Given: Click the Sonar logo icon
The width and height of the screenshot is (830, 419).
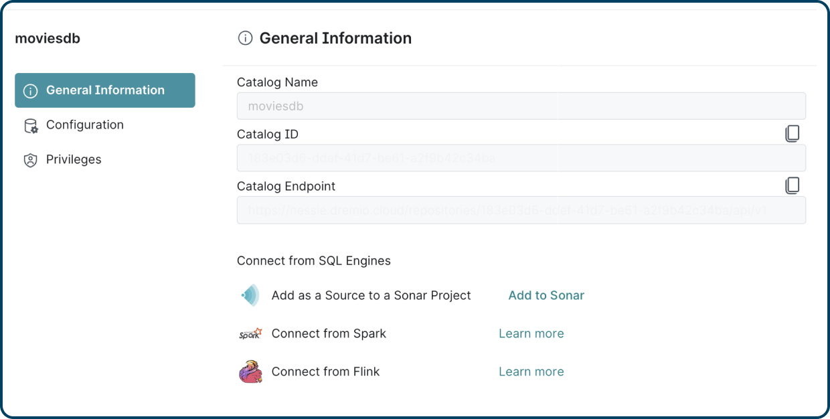Looking at the screenshot, I should (250, 295).
